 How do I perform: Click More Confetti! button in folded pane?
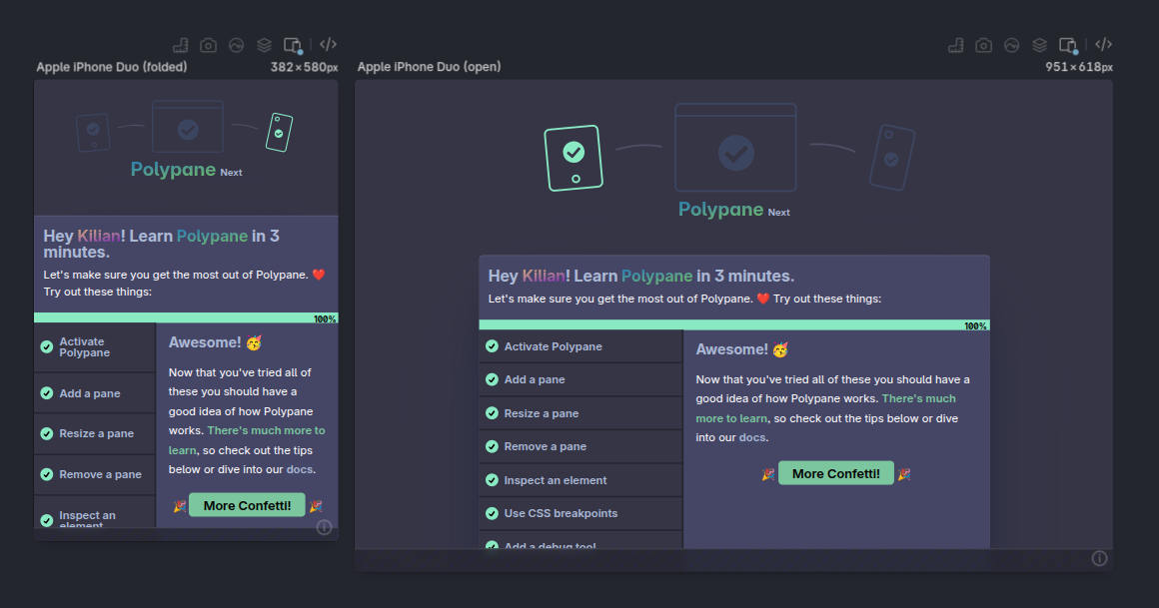(247, 505)
